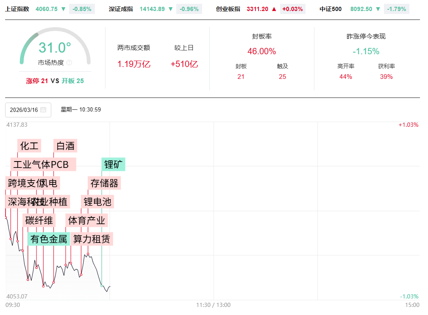Click the 中证500 down arrow indicator
Screen dimensions: 428x315
378,9
